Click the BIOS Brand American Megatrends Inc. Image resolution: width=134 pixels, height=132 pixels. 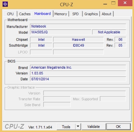78,67
